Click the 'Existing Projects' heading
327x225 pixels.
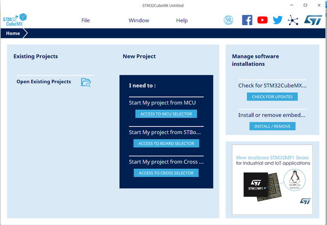tap(35, 56)
